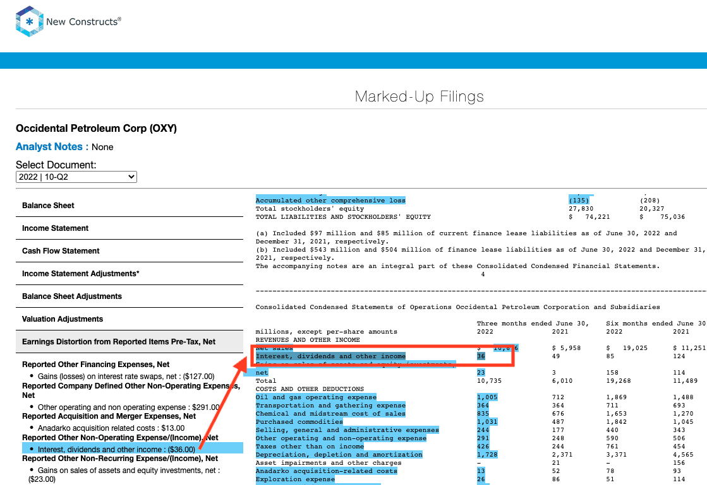Screen dimensions: 707x485
Task: Click the REVENUES AND OTHER INCOME heading
Action: tap(308, 340)
